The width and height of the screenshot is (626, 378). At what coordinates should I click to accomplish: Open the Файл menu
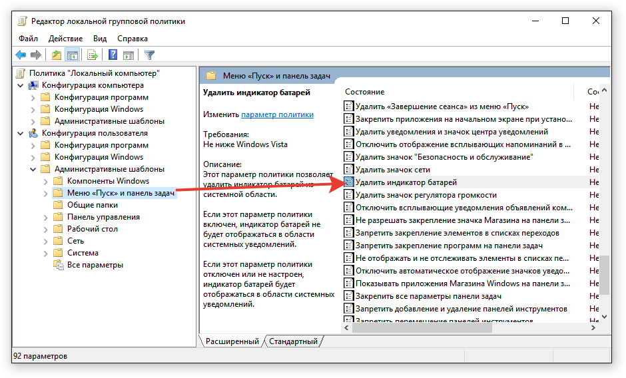[28, 39]
